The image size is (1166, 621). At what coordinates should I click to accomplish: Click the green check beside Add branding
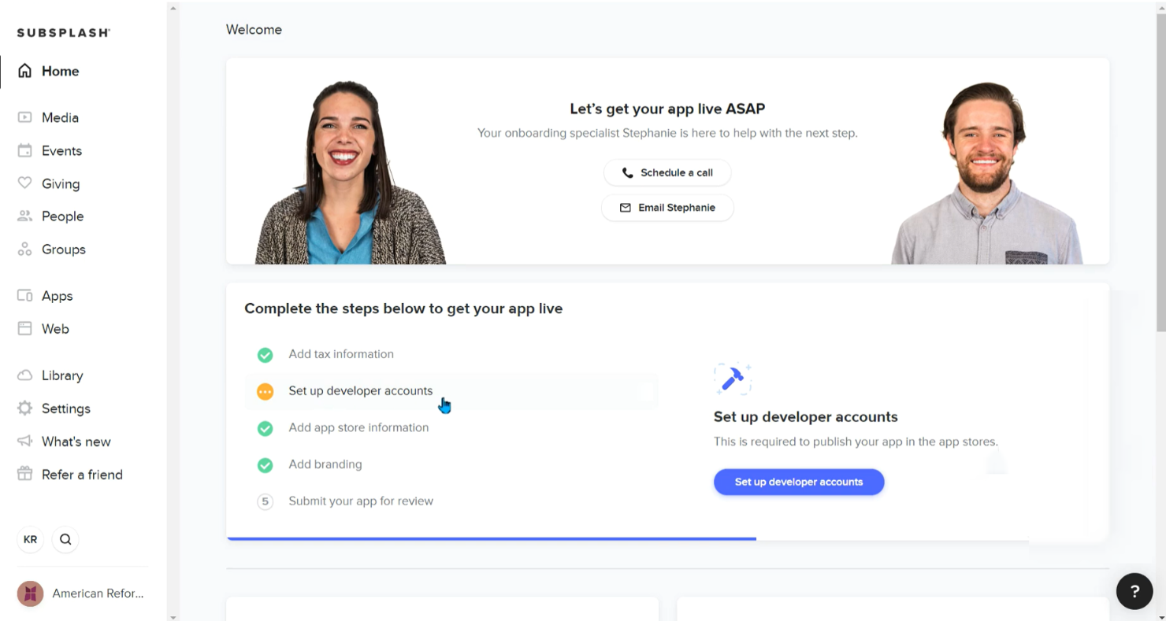coord(266,465)
